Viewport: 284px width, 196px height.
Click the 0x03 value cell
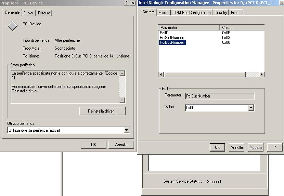click(x=226, y=38)
